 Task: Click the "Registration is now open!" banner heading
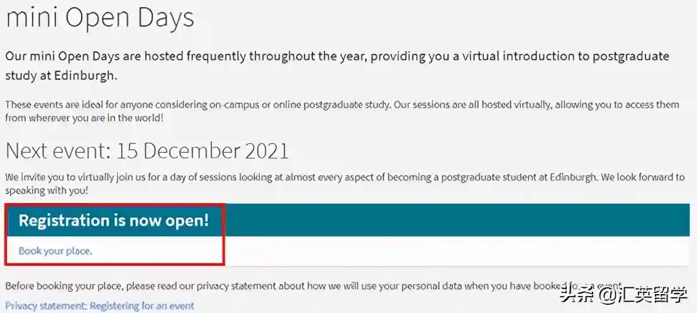tap(114, 221)
